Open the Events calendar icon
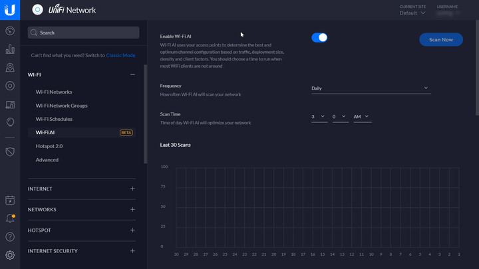This screenshot has width=479, height=269. (x=10, y=201)
